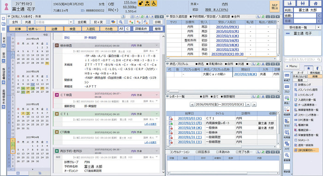This screenshot has width=323, height=176.
Task: Click the home icon at the top right
Action: (315, 3)
